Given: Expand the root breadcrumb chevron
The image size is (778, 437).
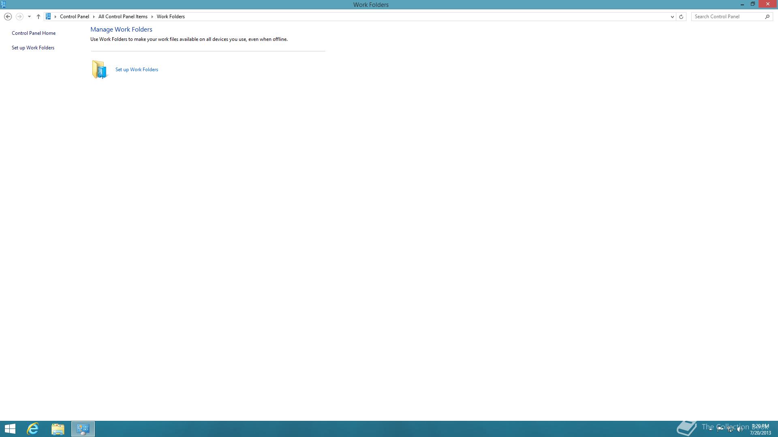Looking at the screenshot, I should point(56,17).
